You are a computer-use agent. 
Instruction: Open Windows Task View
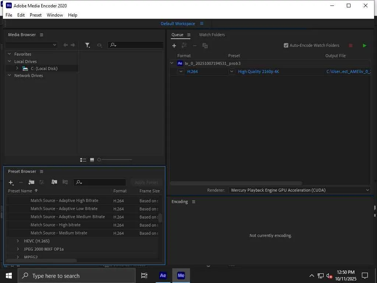pyautogui.click(x=144, y=276)
